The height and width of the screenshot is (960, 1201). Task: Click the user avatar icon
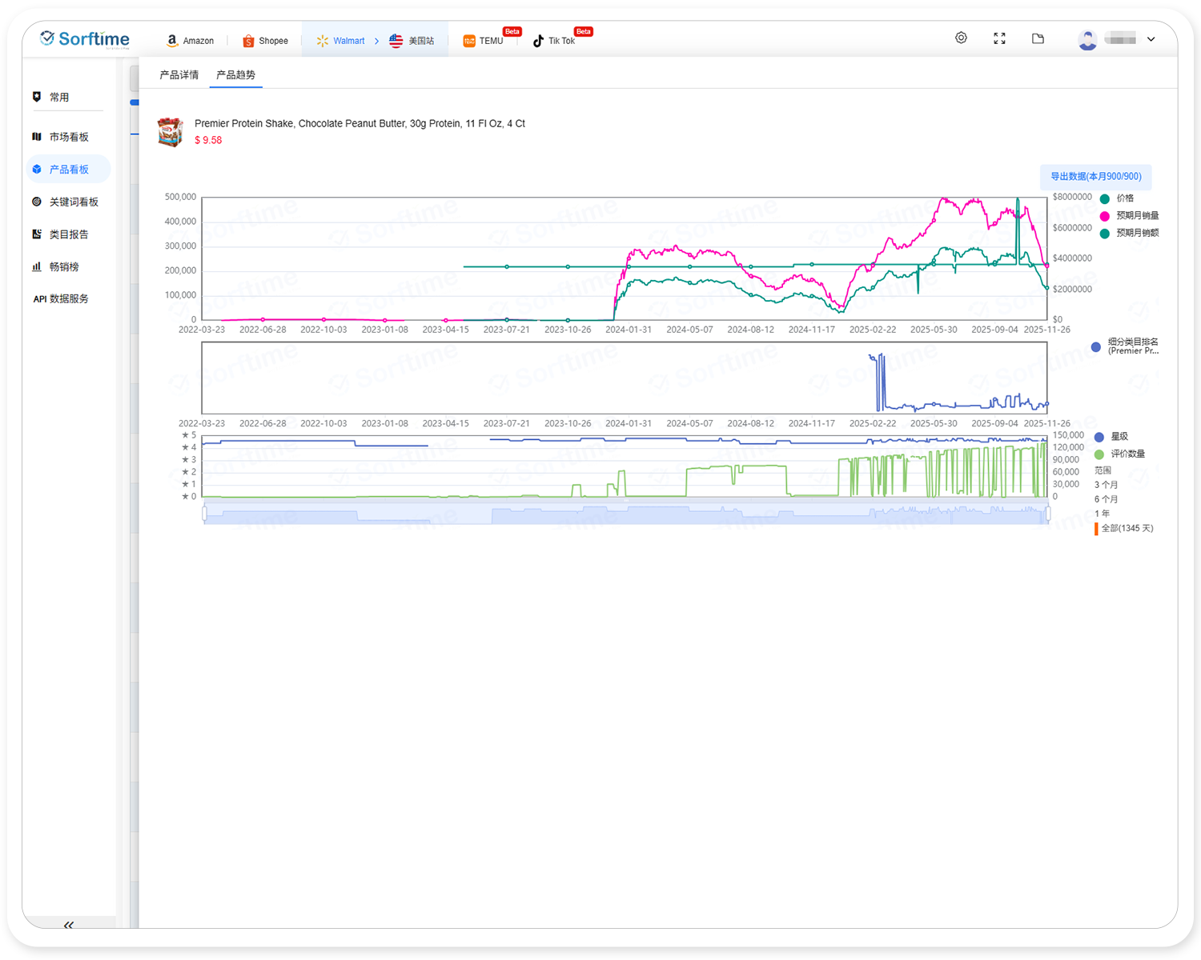[1087, 40]
